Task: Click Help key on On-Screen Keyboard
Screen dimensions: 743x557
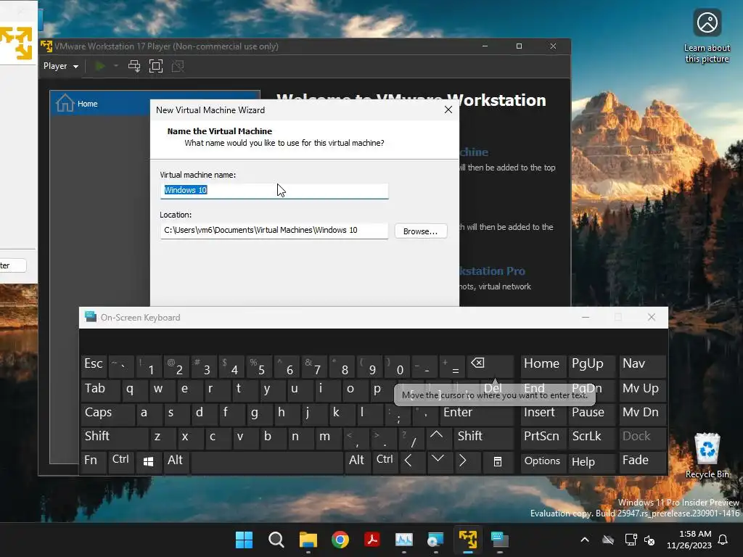Action: (x=591, y=461)
